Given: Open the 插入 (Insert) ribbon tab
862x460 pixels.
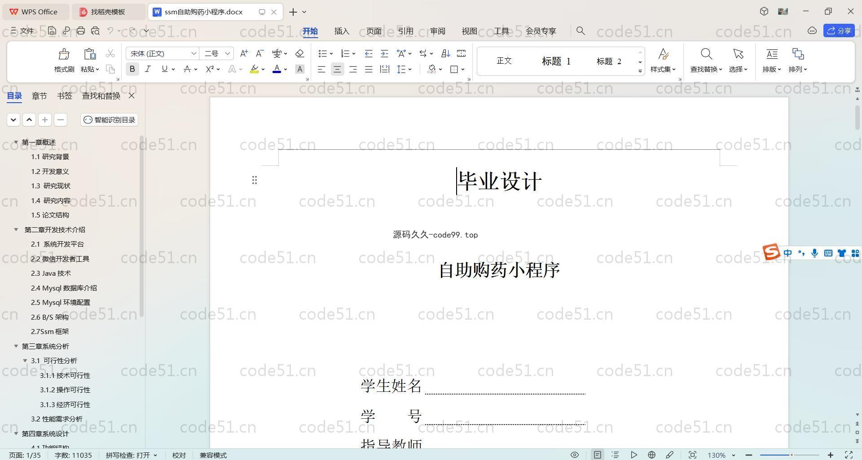Looking at the screenshot, I should (342, 31).
